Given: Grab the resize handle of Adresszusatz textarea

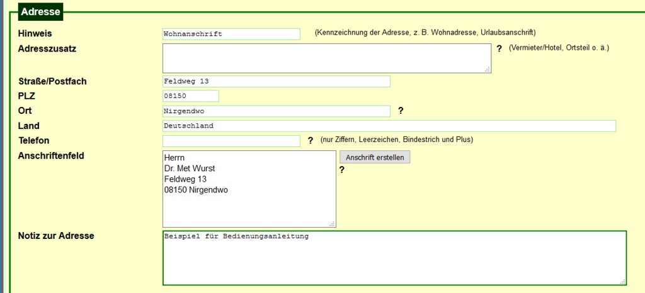Looking at the screenshot, I should click(x=488, y=70).
